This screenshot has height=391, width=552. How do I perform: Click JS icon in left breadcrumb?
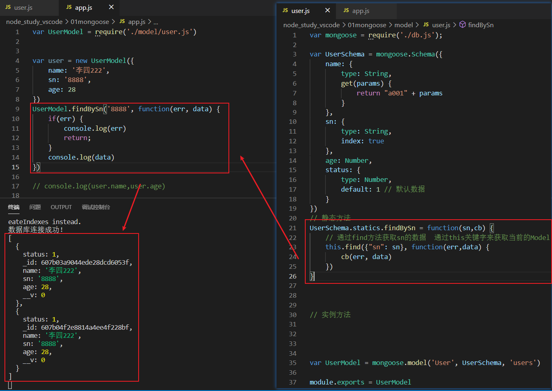pos(122,22)
